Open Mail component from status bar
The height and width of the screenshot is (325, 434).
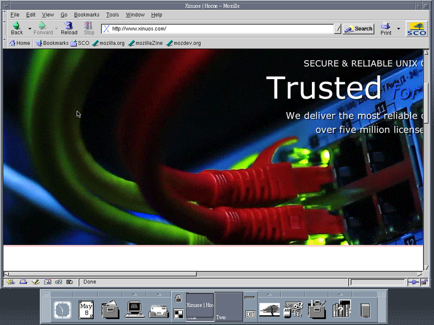click(23, 282)
